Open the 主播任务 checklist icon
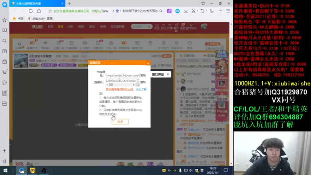Viewport: 311px width, 175px height. [x=98, y=43]
